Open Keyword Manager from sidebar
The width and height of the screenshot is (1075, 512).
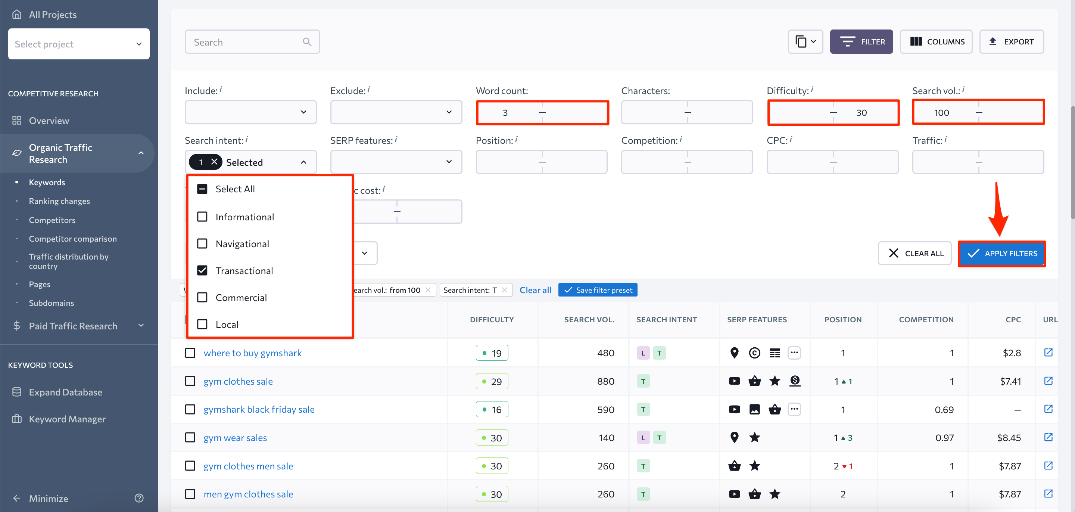tap(67, 419)
